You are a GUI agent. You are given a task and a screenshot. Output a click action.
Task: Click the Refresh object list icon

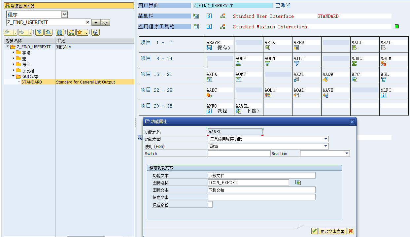pyautogui.click(x=95, y=32)
